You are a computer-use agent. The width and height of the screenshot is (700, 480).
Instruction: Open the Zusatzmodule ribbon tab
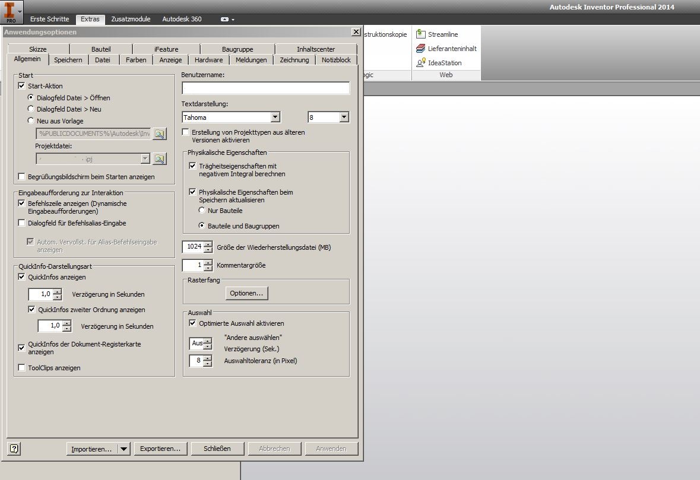[131, 19]
